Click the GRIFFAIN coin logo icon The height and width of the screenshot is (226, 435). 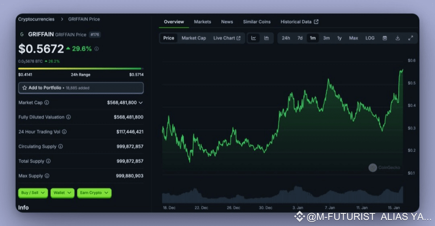coord(22,34)
